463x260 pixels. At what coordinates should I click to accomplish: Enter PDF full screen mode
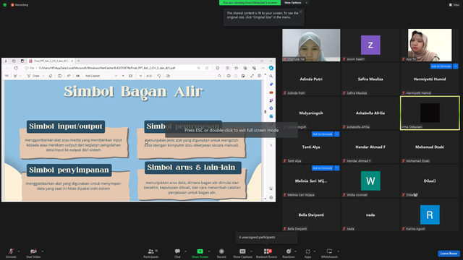(252, 76)
